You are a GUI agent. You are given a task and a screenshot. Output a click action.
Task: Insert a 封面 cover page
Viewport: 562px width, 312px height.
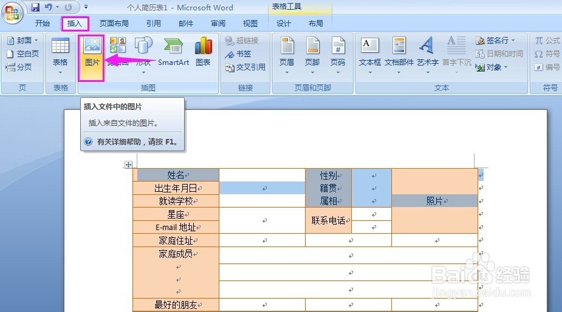coord(22,41)
